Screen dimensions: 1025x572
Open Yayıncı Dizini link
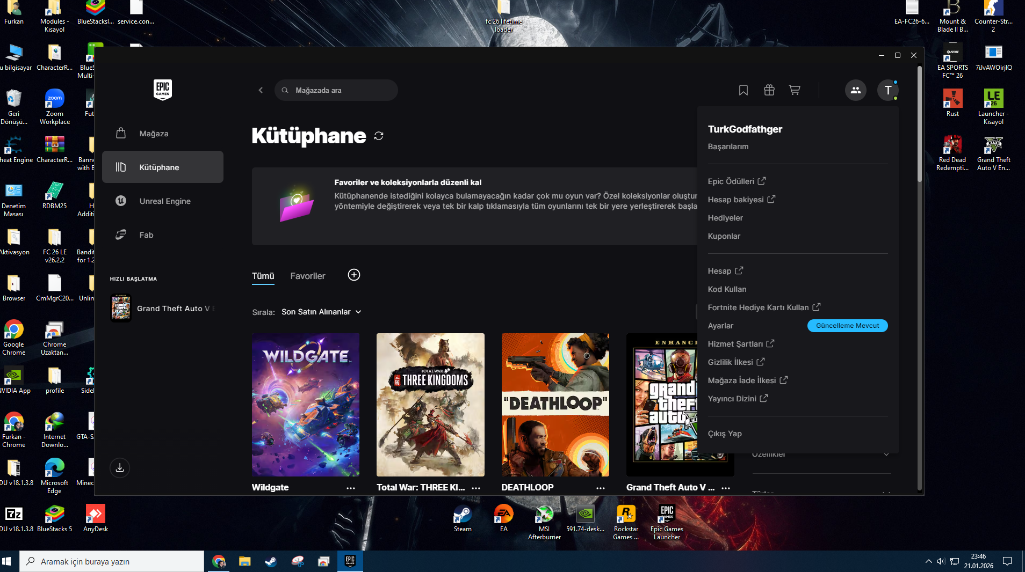tap(738, 399)
